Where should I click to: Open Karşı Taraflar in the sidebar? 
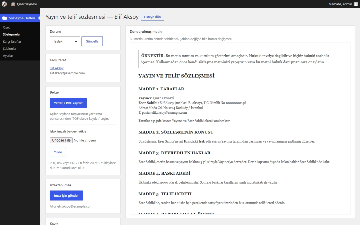point(12,41)
